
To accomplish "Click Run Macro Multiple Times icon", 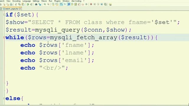I will [102, 4].
